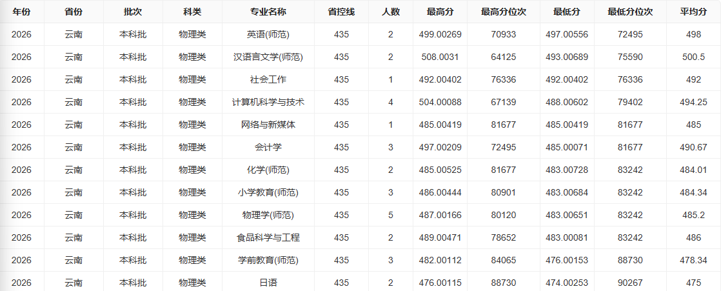Click rank value 80120
The width and height of the screenshot is (721, 291).
tap(504, 215)
